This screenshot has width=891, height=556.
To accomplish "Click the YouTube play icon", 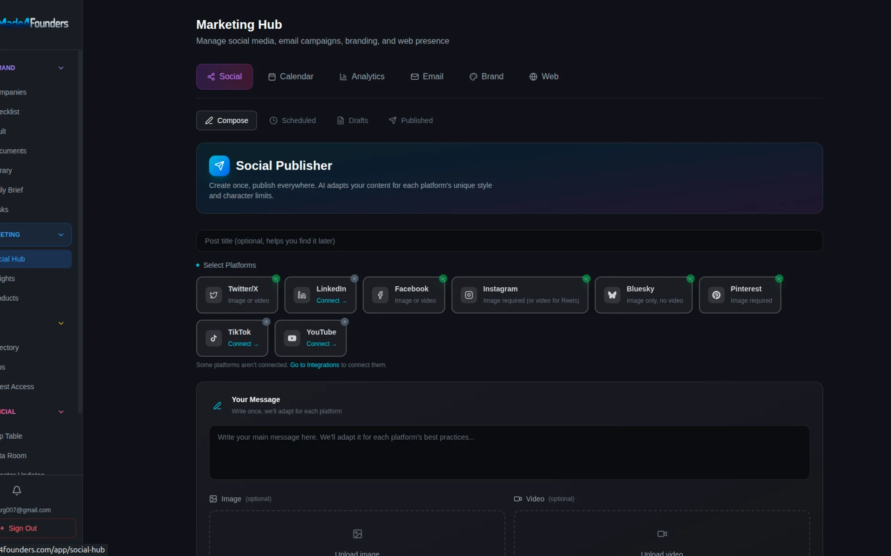I will [292, 338].
